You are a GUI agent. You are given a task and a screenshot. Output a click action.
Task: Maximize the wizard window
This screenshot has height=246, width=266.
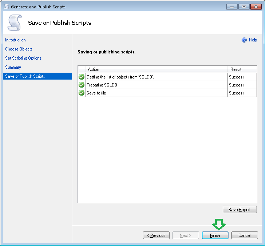(x=243, y=7)
